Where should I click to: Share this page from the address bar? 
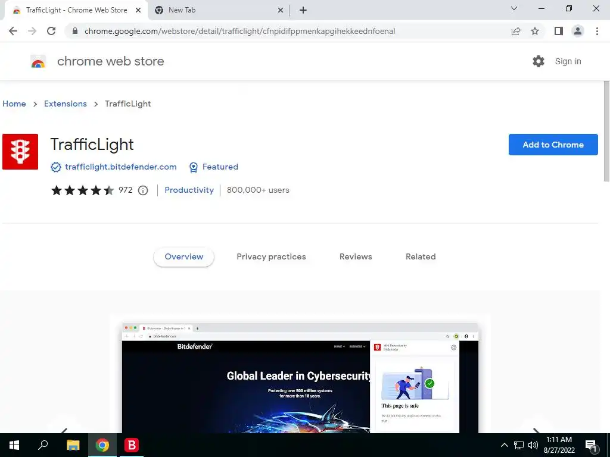pos(516,31)
